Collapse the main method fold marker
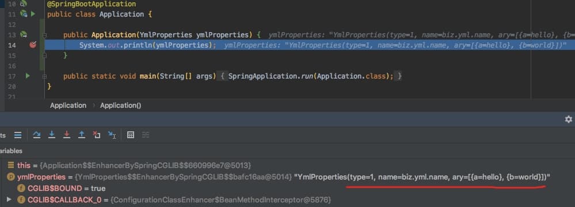 [x=44, y=76]
